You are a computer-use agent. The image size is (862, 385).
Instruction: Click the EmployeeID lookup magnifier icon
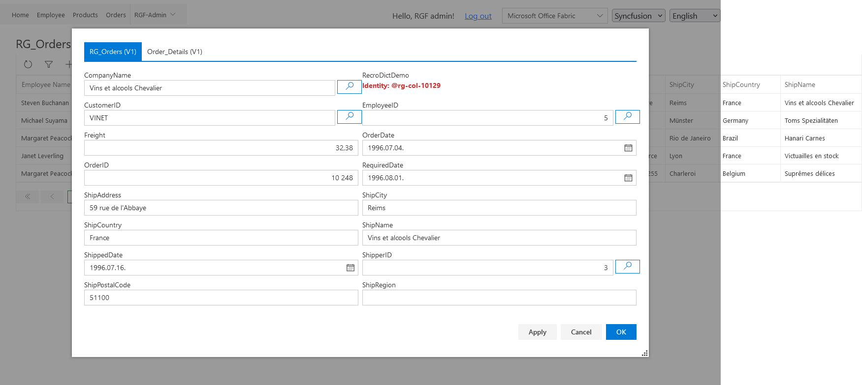627,116
